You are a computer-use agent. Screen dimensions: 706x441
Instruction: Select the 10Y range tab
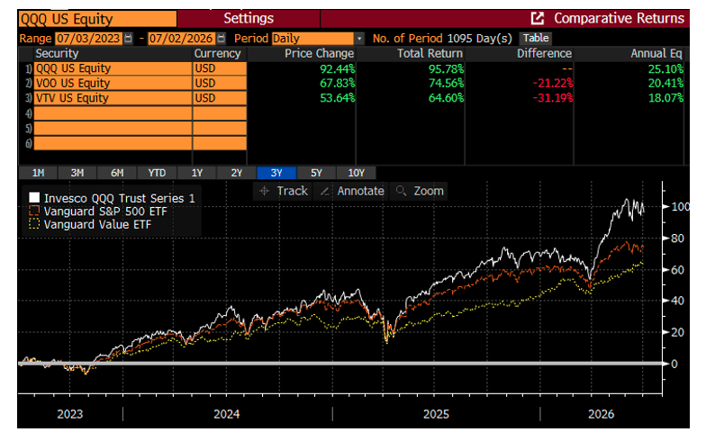coord(357,173)
